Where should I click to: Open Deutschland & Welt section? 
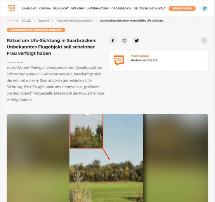(149, 9)
